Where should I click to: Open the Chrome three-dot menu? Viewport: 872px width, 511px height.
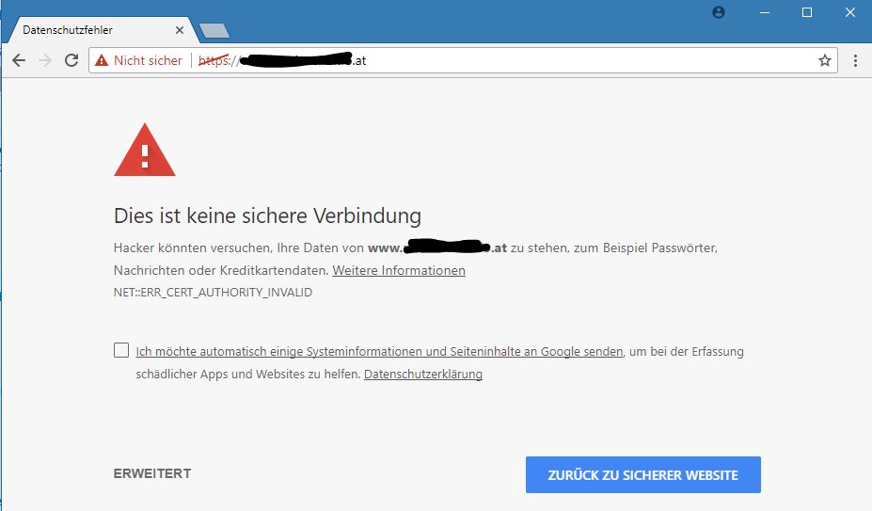click(x=855, y=60)
